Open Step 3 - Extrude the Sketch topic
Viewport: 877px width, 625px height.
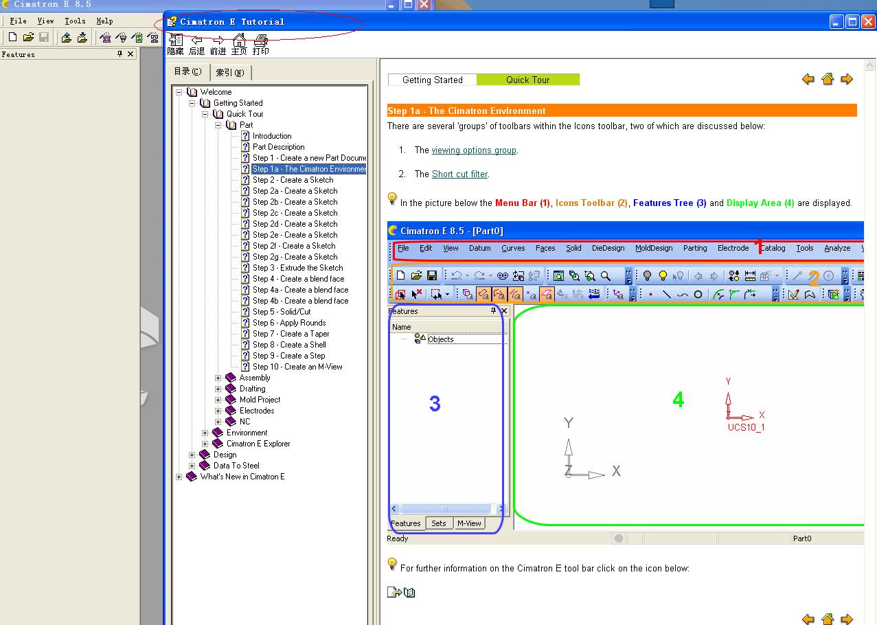pyautogui.click(x=297, y=268)
